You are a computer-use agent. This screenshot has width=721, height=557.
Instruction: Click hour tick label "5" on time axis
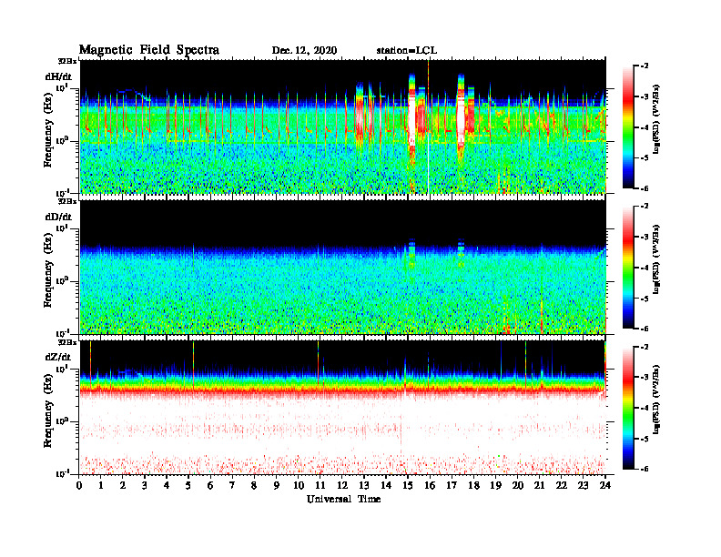click(x=188, y=486)
